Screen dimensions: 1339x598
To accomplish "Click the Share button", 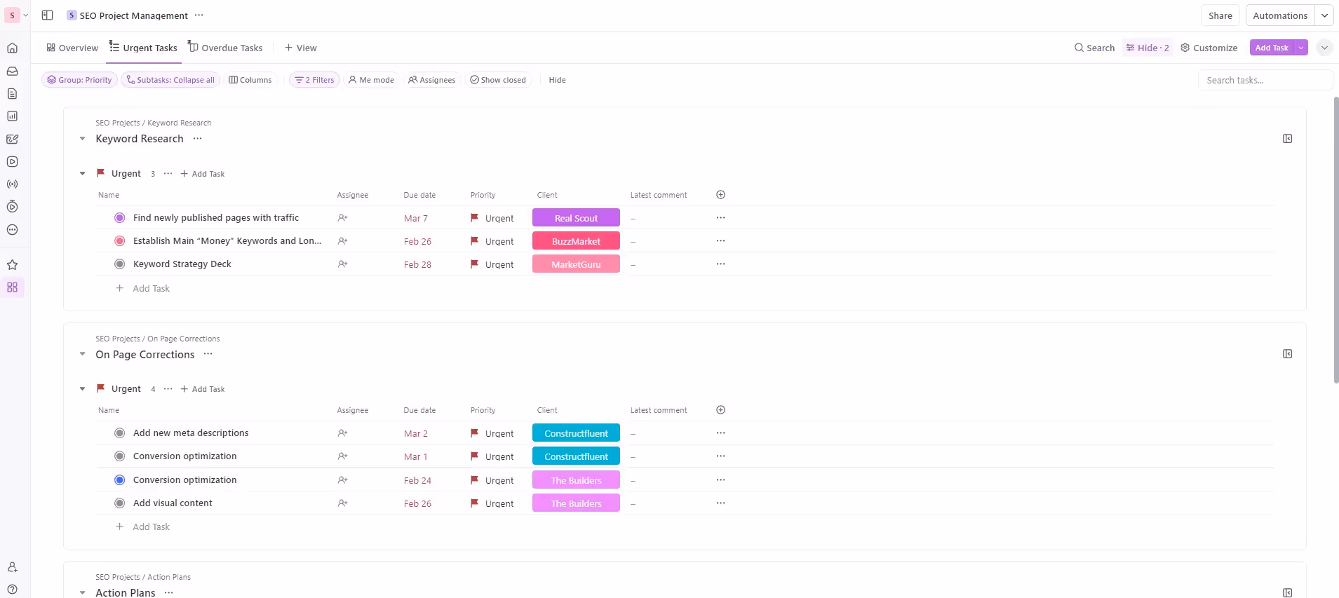I will click(1220, 15).
